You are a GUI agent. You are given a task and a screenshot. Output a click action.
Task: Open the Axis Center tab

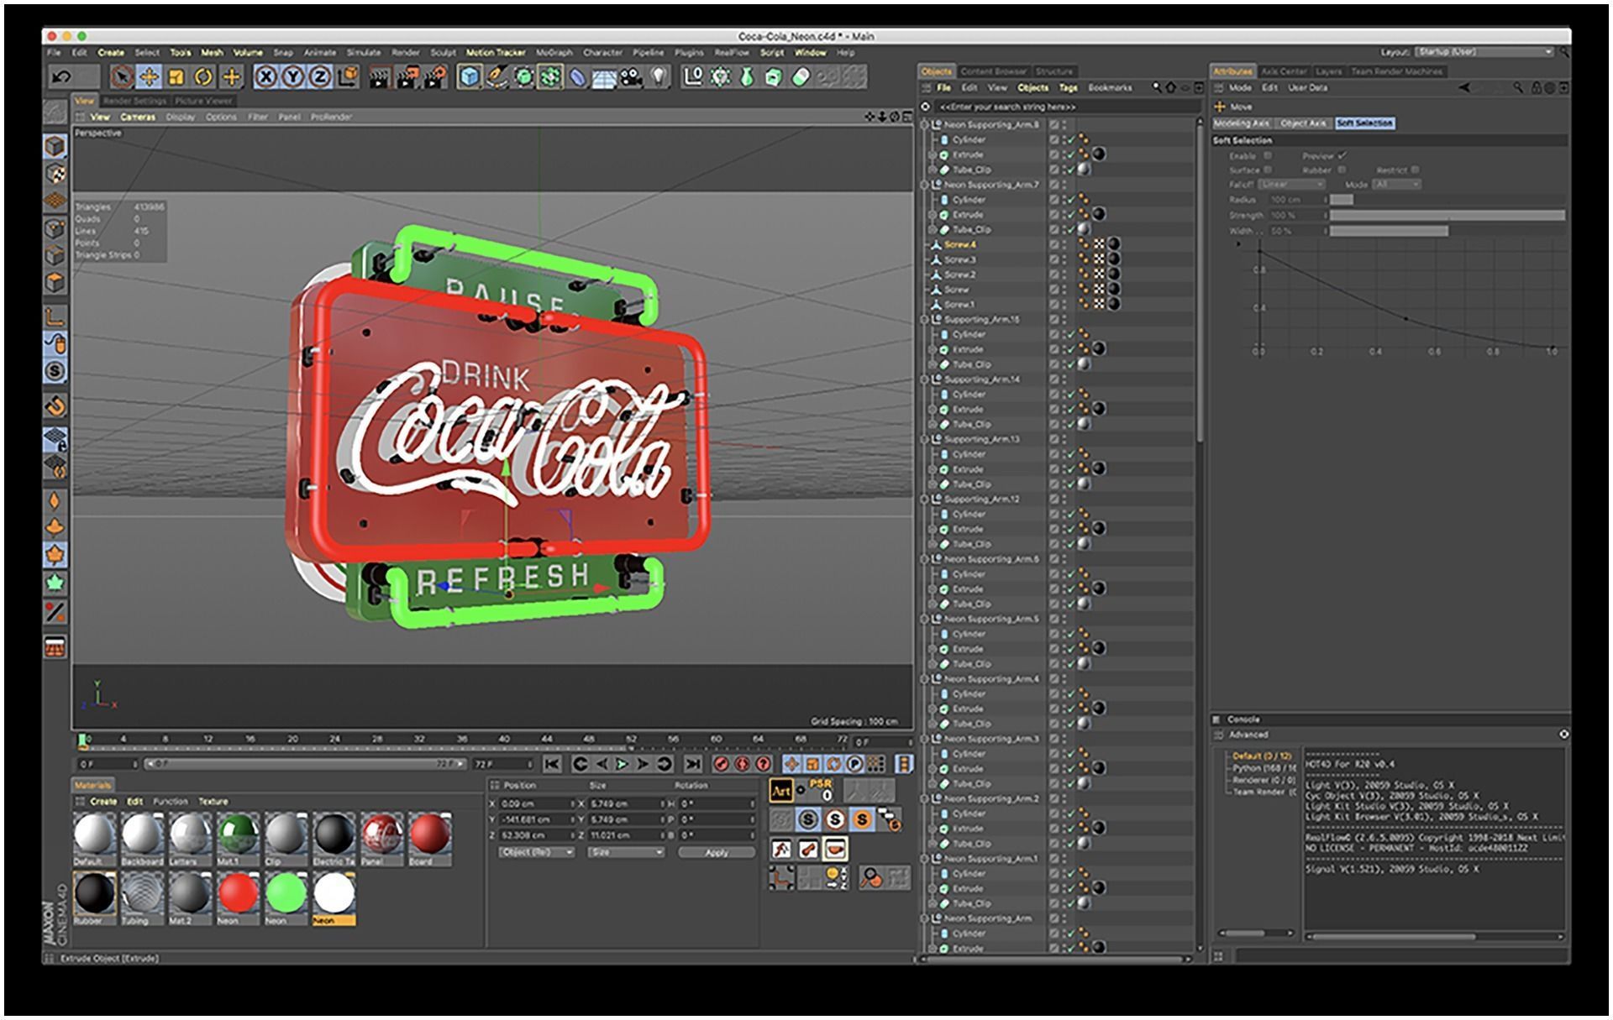[1284, 71]
